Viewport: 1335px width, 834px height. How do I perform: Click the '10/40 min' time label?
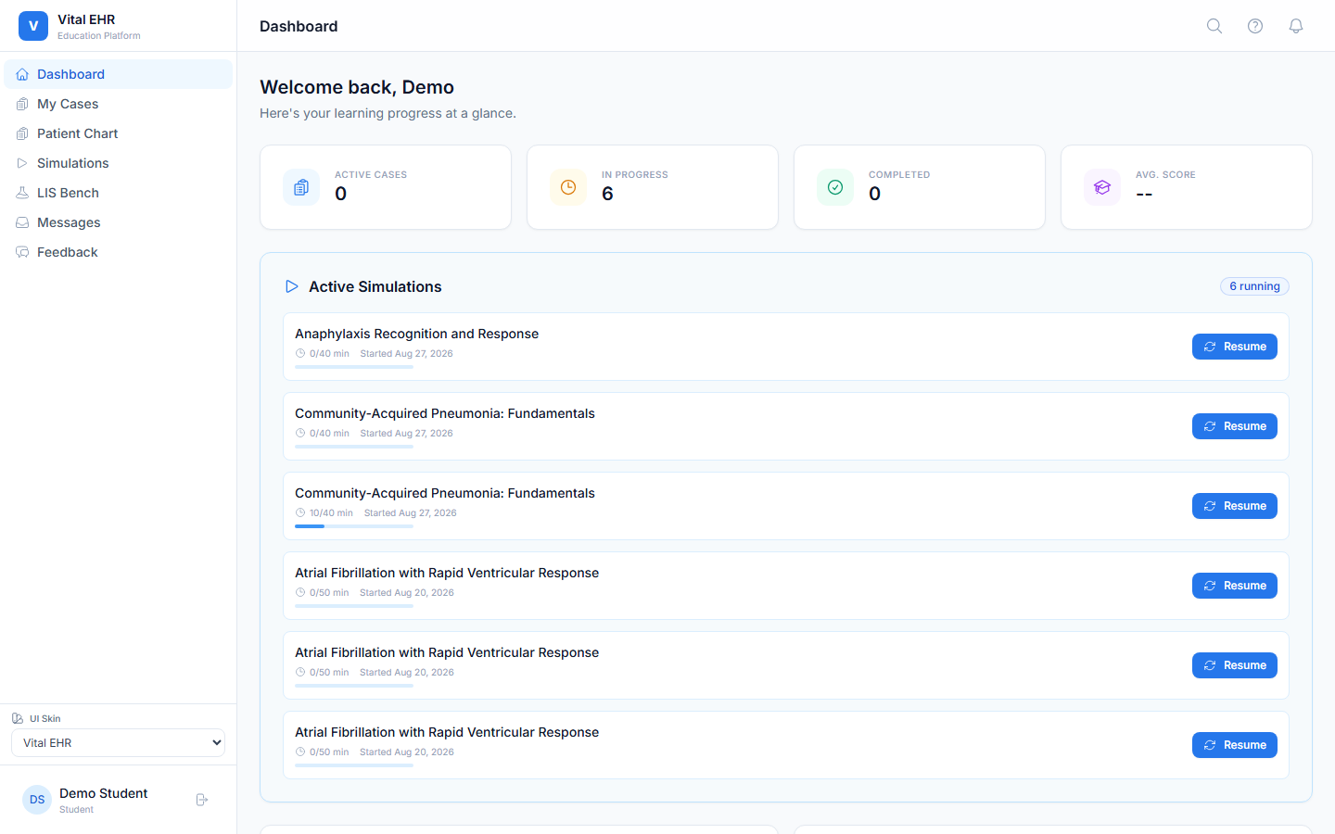click(331, 512)
